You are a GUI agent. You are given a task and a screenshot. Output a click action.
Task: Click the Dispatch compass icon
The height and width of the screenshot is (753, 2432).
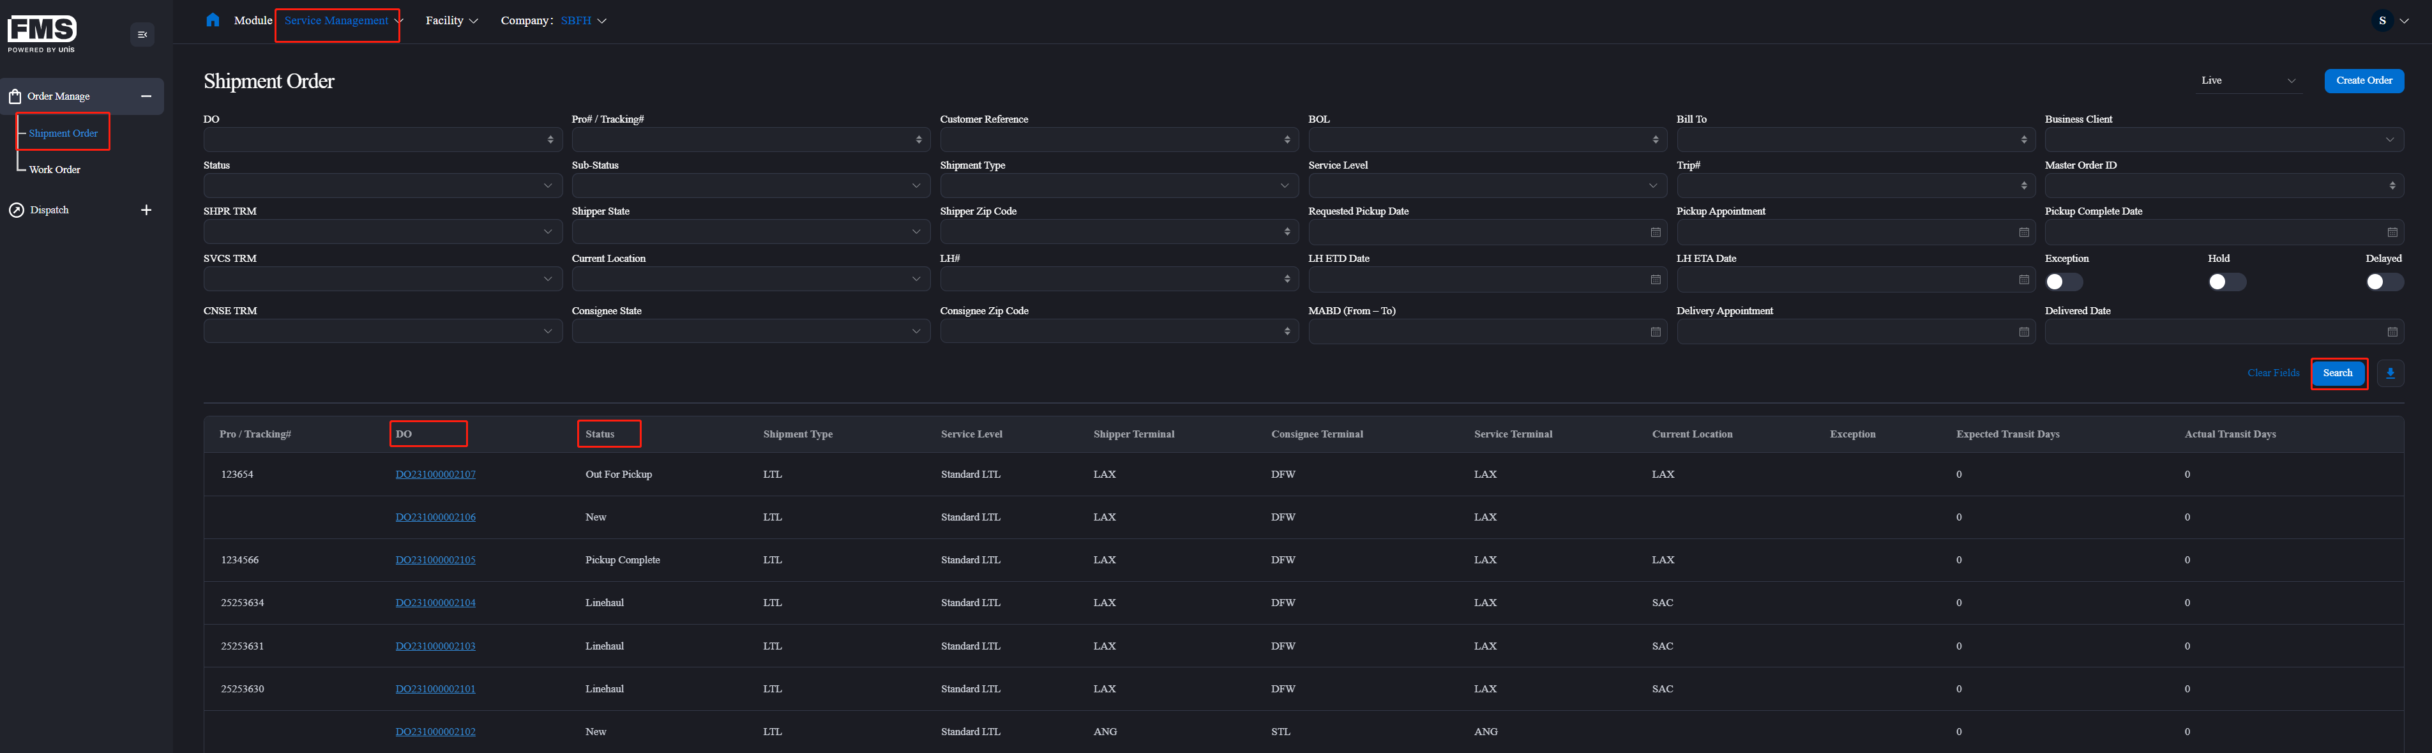click(16, 209)
